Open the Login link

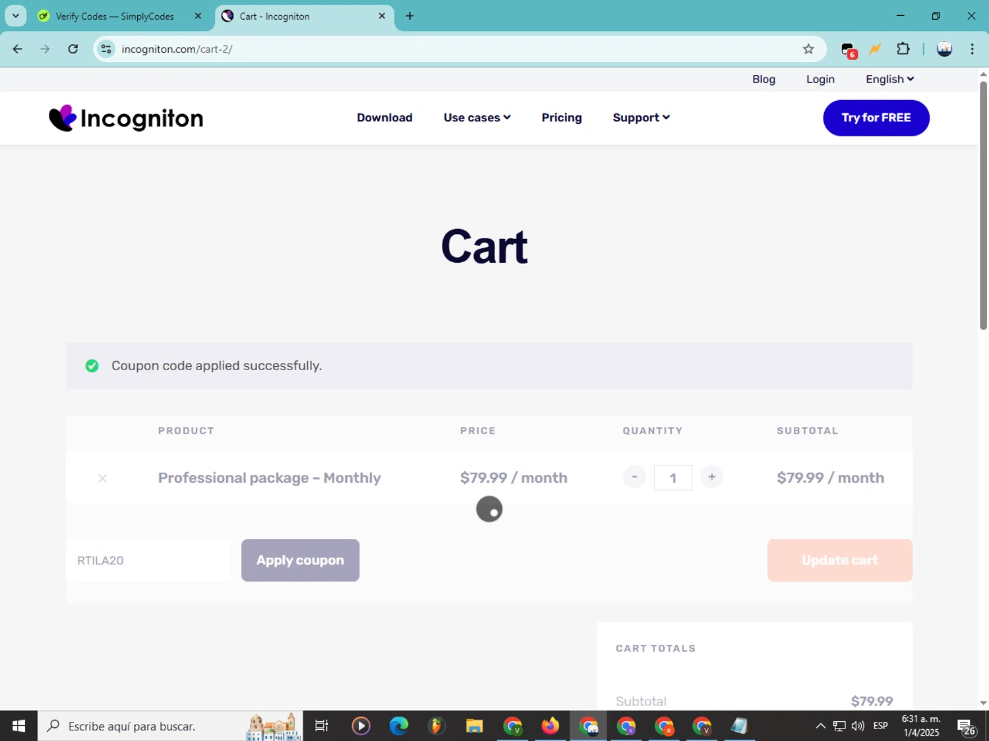820,79
